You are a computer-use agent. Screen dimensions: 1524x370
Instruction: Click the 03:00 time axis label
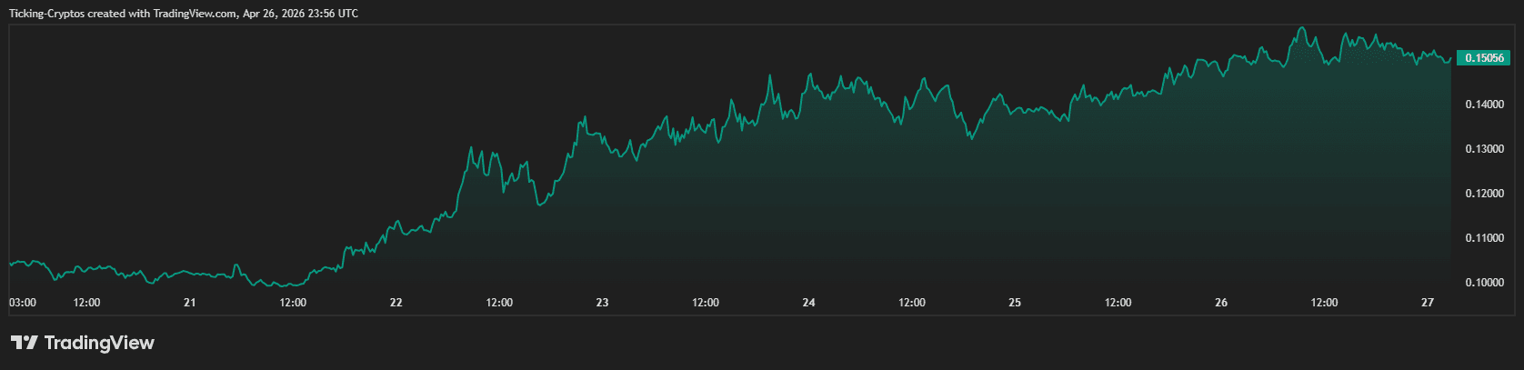click(x=23, y=303)
